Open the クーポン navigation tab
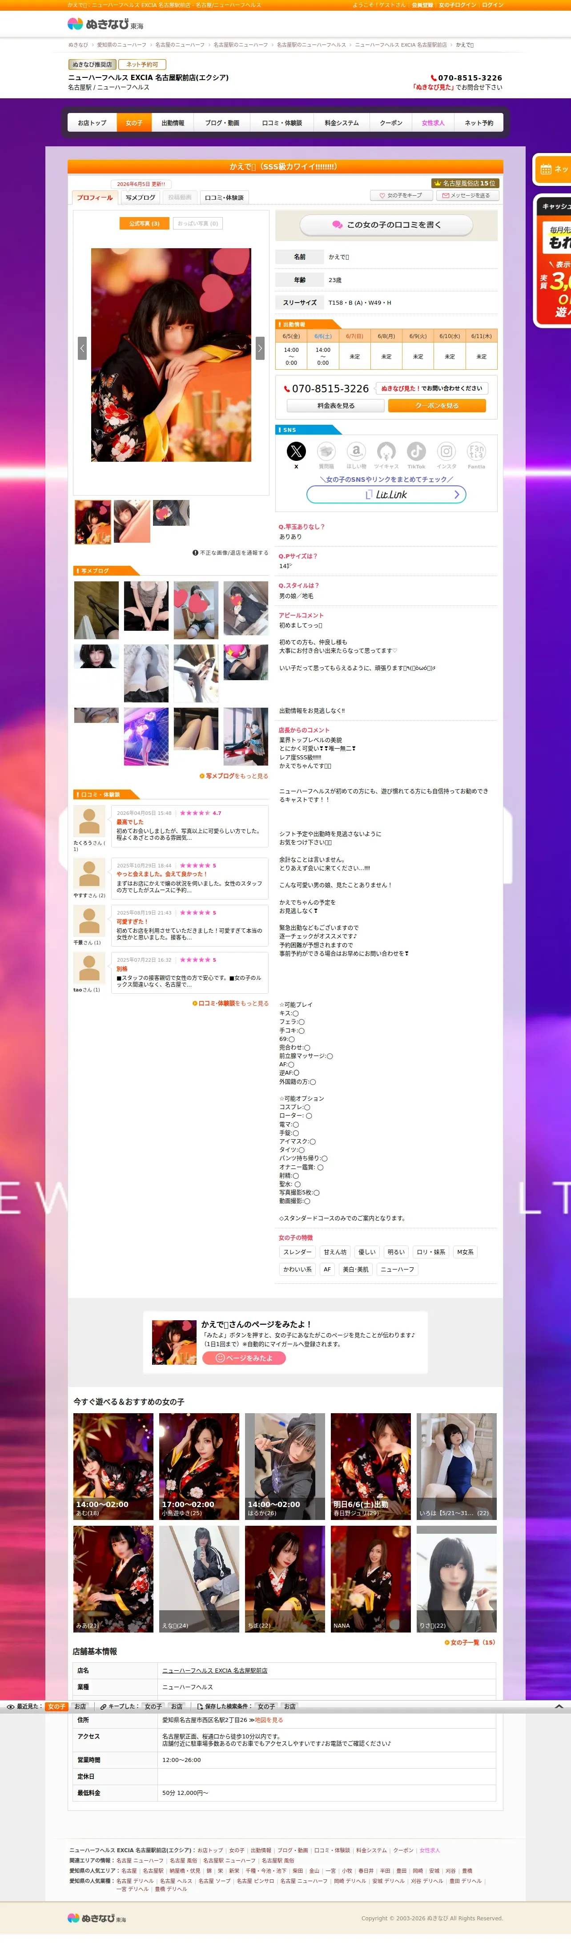The width and height of the screenshot is (571, 1947). [391, 122]
